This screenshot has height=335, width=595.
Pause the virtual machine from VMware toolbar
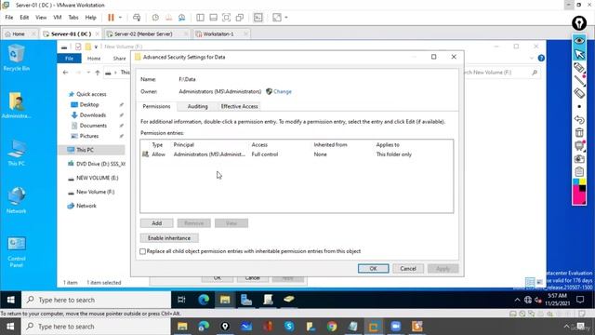(x=111, y=18)
